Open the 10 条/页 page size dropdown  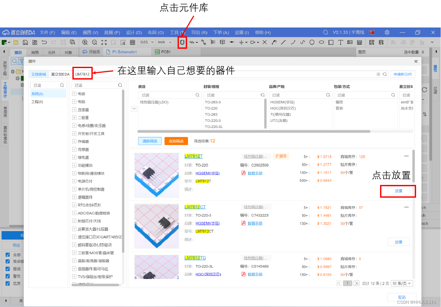click(x=402, y=283)
